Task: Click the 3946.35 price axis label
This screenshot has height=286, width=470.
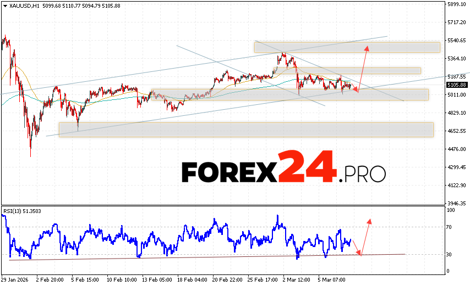Action: [x=457, y=203]
